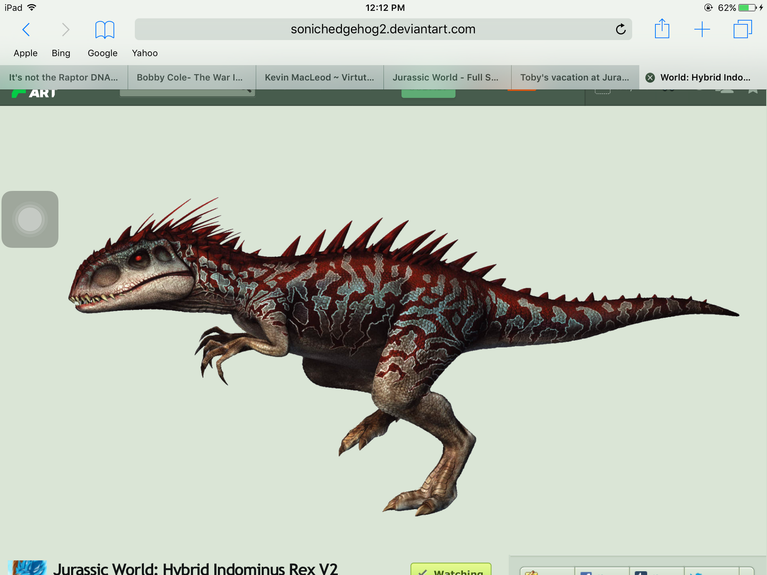Open the bookmarks book icon
This screenshot has height=575, width=767.
tap(104, 30)
